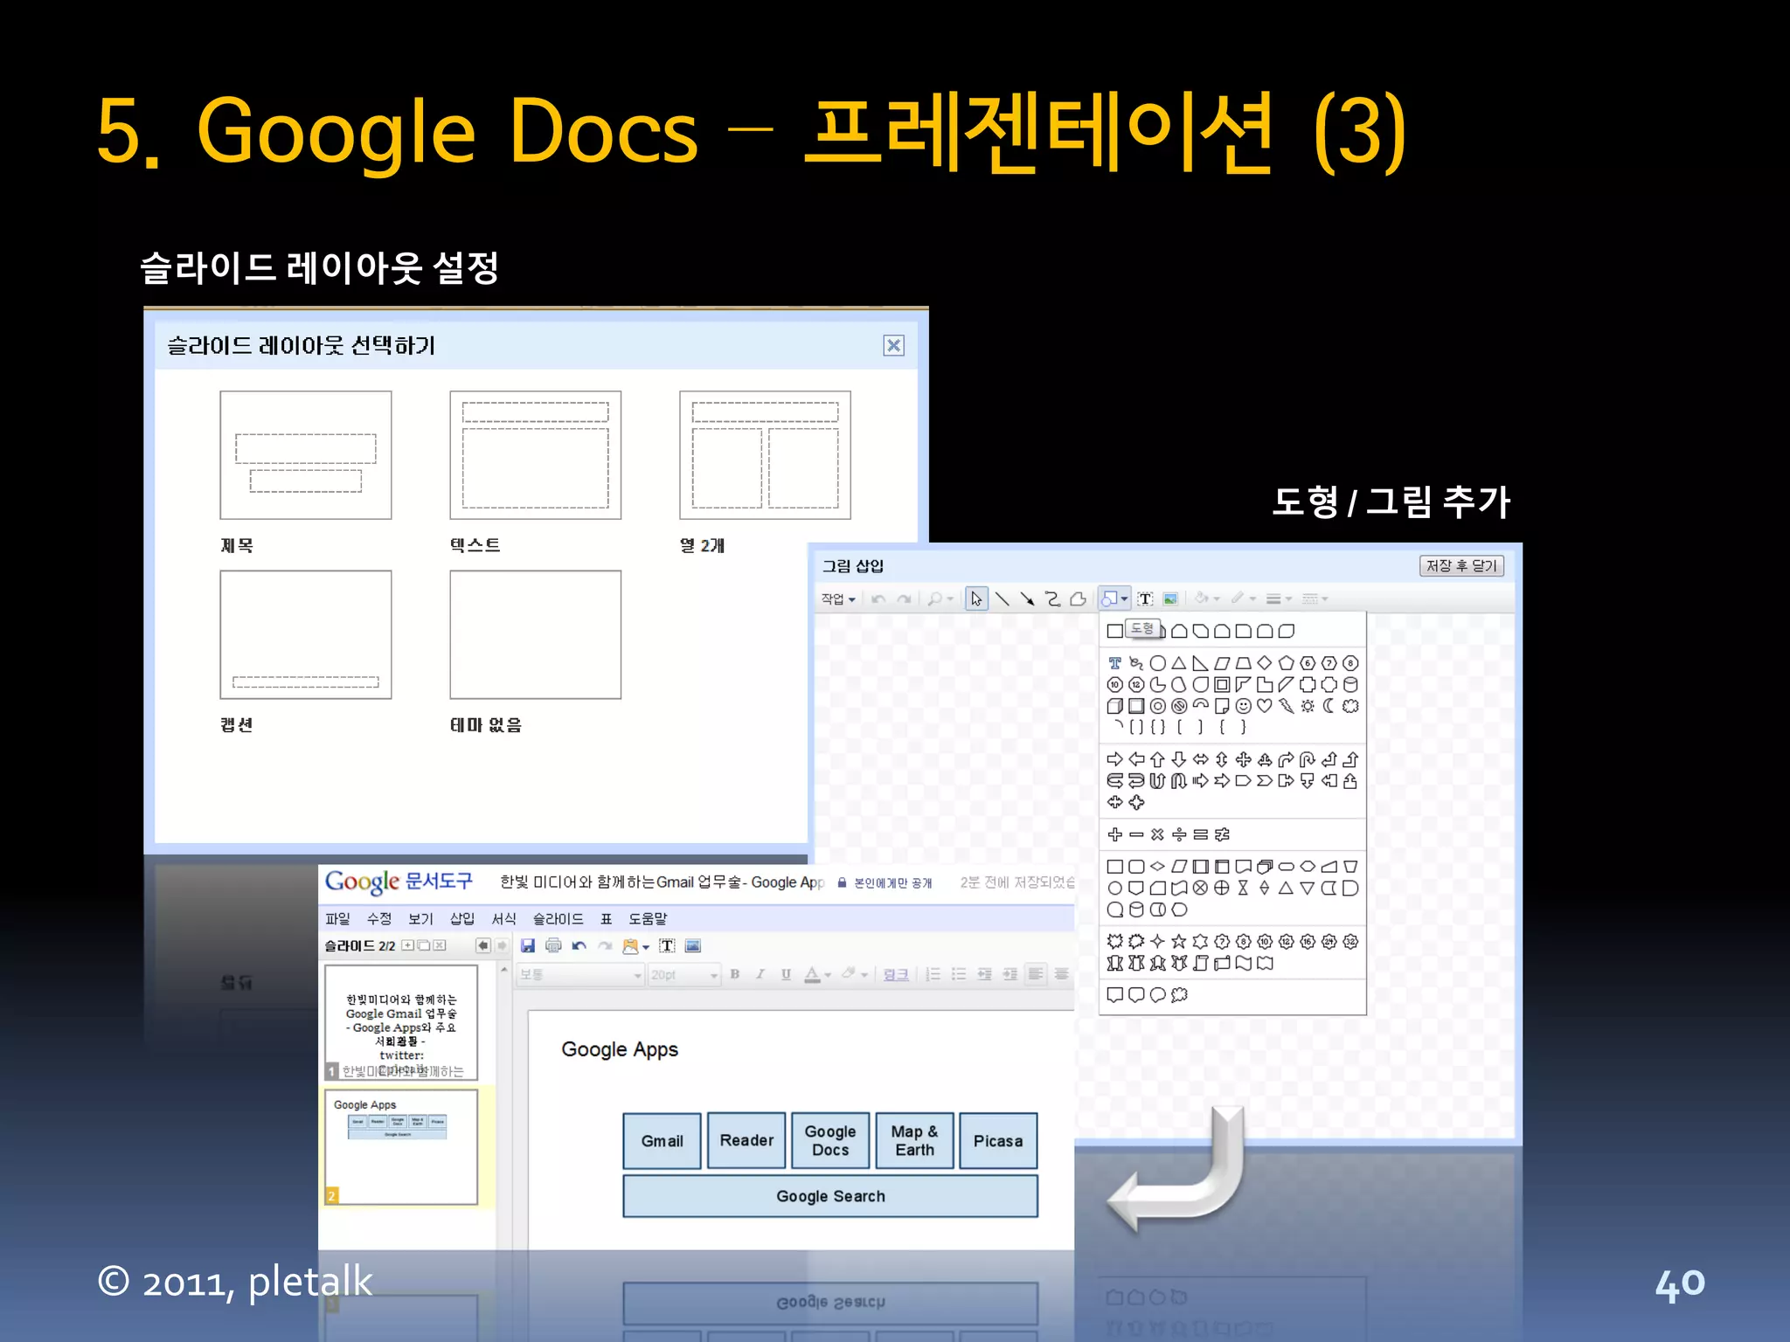
Task: Select the right arrow shape
Action: coord(1115,759)
